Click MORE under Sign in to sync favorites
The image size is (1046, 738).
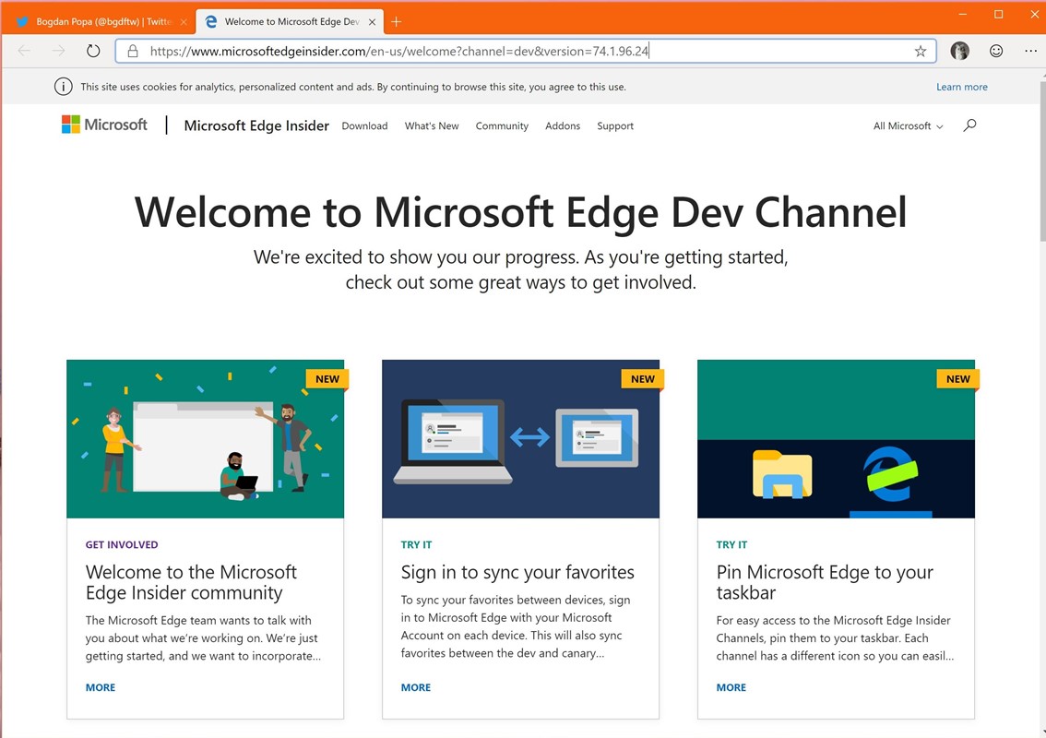point(416,687)
